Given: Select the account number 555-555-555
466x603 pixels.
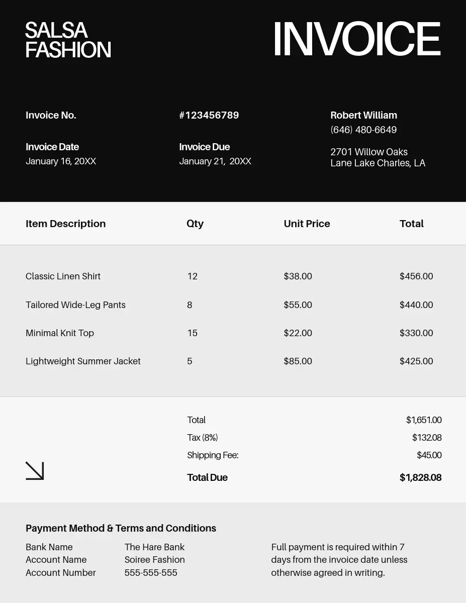Looking at the screenshot, I should point(151,573).
